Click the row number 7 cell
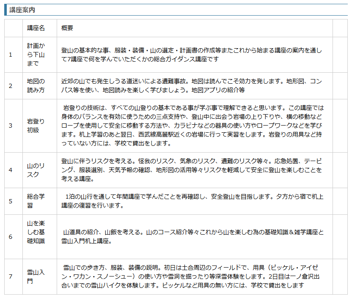 pos(11,276)
